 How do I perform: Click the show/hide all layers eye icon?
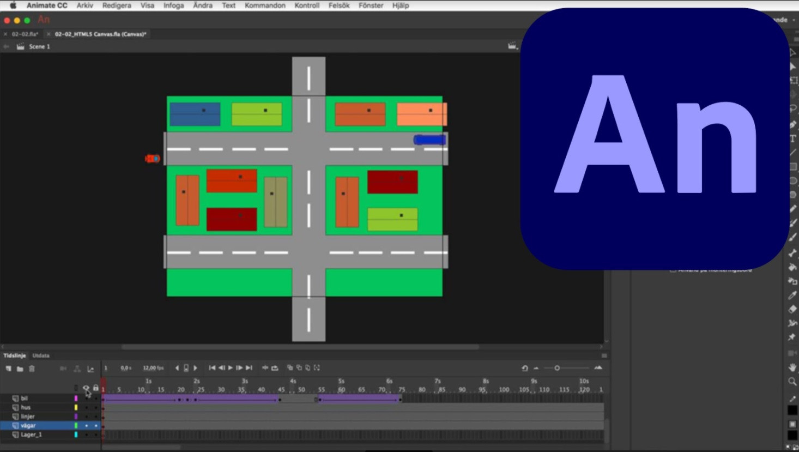coord(86,388)
